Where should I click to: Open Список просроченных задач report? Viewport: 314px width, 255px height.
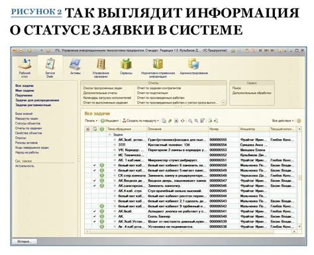click(103, 88)
